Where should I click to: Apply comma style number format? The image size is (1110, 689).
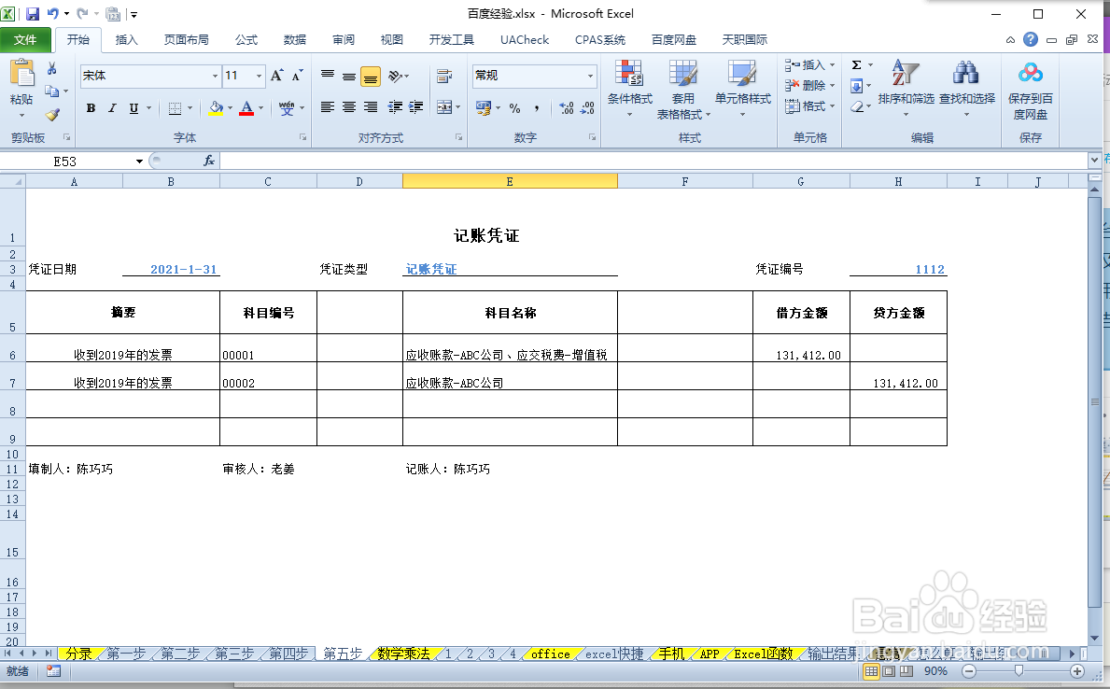(x=537, y=108)
